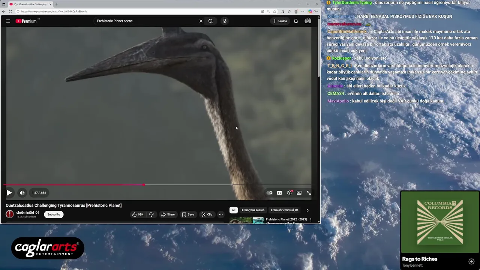Click the Rags to Riches song title

pyautogui.click(x=420, y=259)
